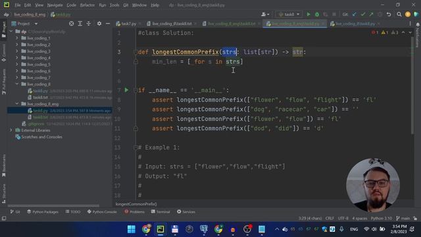This screenshot has width=421, height=237.
Task: Run task8 with green Run button
Action: (x=309, y=14)
